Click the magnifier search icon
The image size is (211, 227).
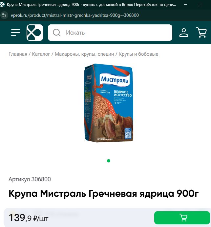pos(56,33)
